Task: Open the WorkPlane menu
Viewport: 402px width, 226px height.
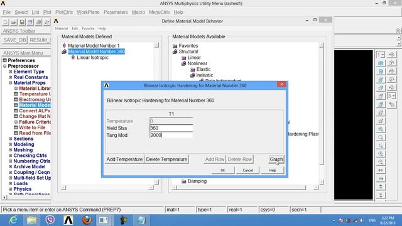Action: click(x=88, y=13)
